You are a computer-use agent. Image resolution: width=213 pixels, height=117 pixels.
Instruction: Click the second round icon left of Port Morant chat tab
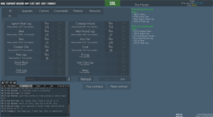(4, 86)
